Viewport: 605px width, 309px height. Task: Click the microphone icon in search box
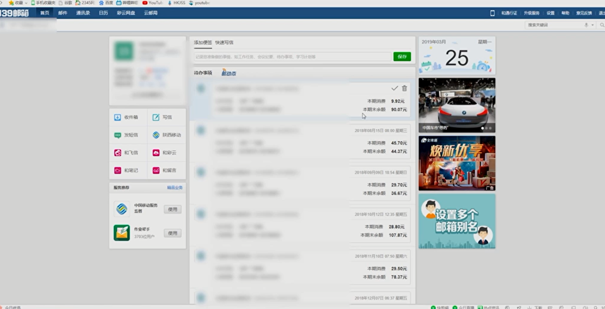point(587,25)
